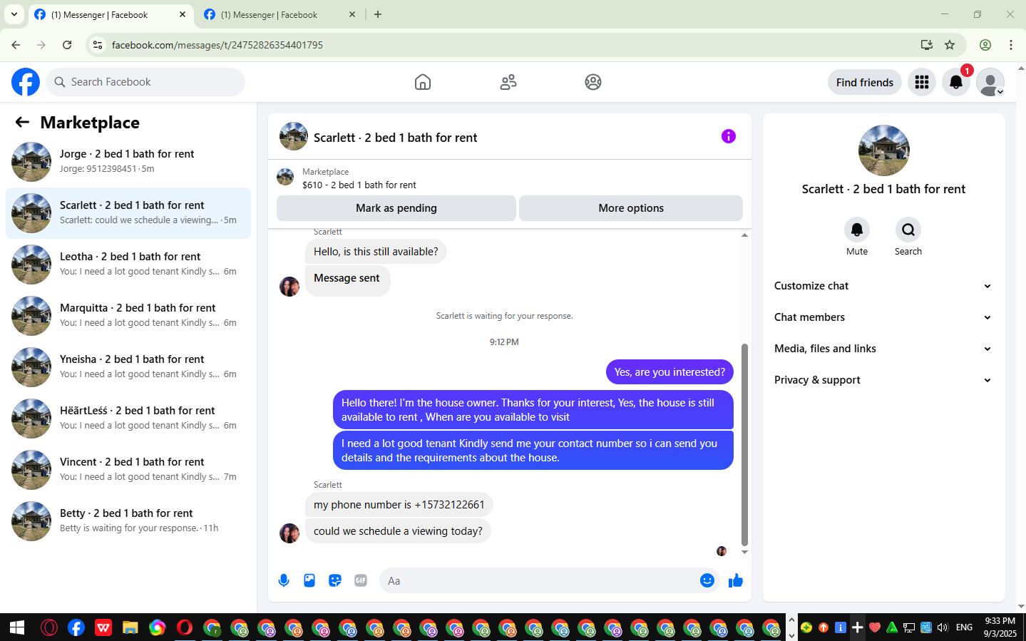
Task: Attach a photo file icon
Action: [309, 580]
